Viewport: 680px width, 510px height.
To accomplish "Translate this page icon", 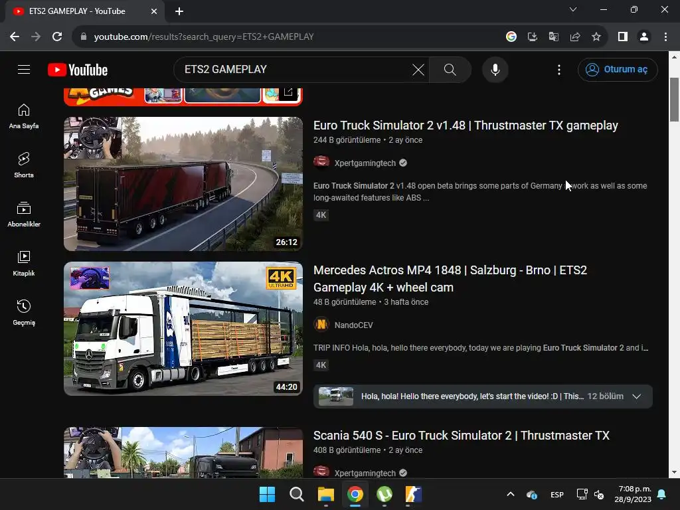I will (554, 37).
